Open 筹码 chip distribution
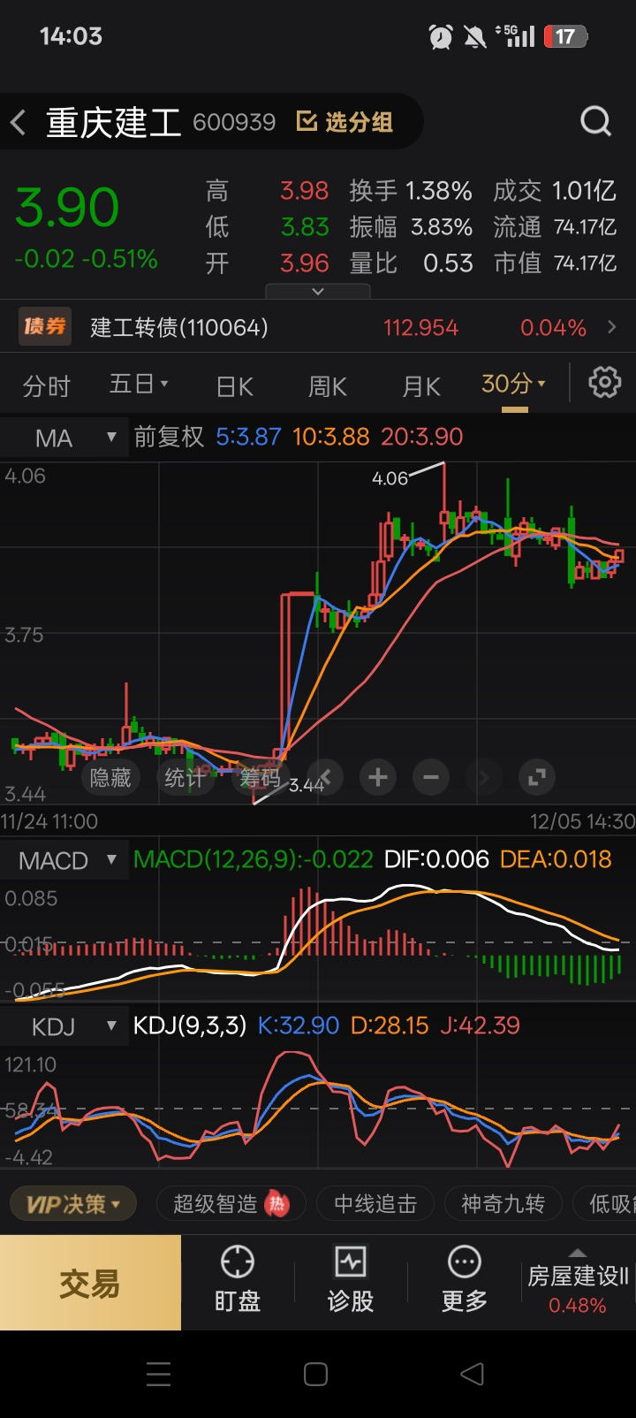The image size is (636, 1418). [x=260, y=777]
